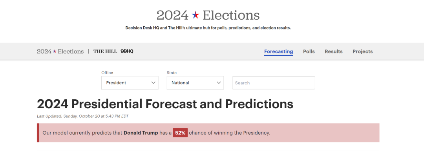Click the Decision Desk HQ tagline text

point(208,28)
